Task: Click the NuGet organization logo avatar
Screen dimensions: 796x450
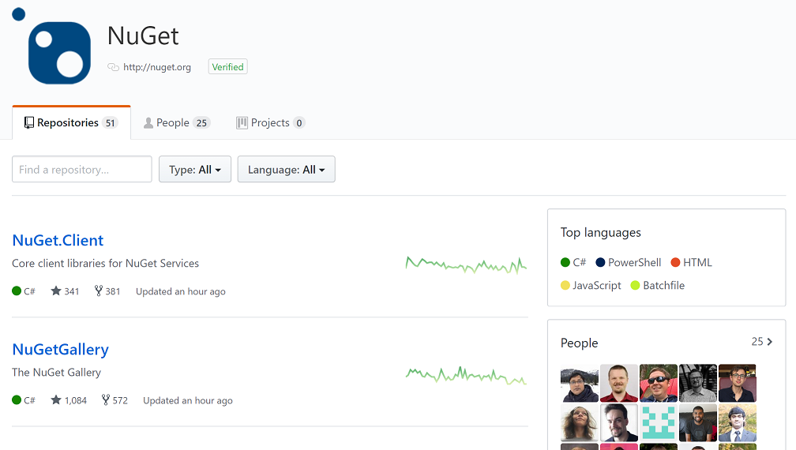Action: 51,46
